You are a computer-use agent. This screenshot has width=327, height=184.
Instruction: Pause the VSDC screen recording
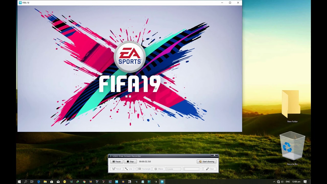click(x=116, y=162)
